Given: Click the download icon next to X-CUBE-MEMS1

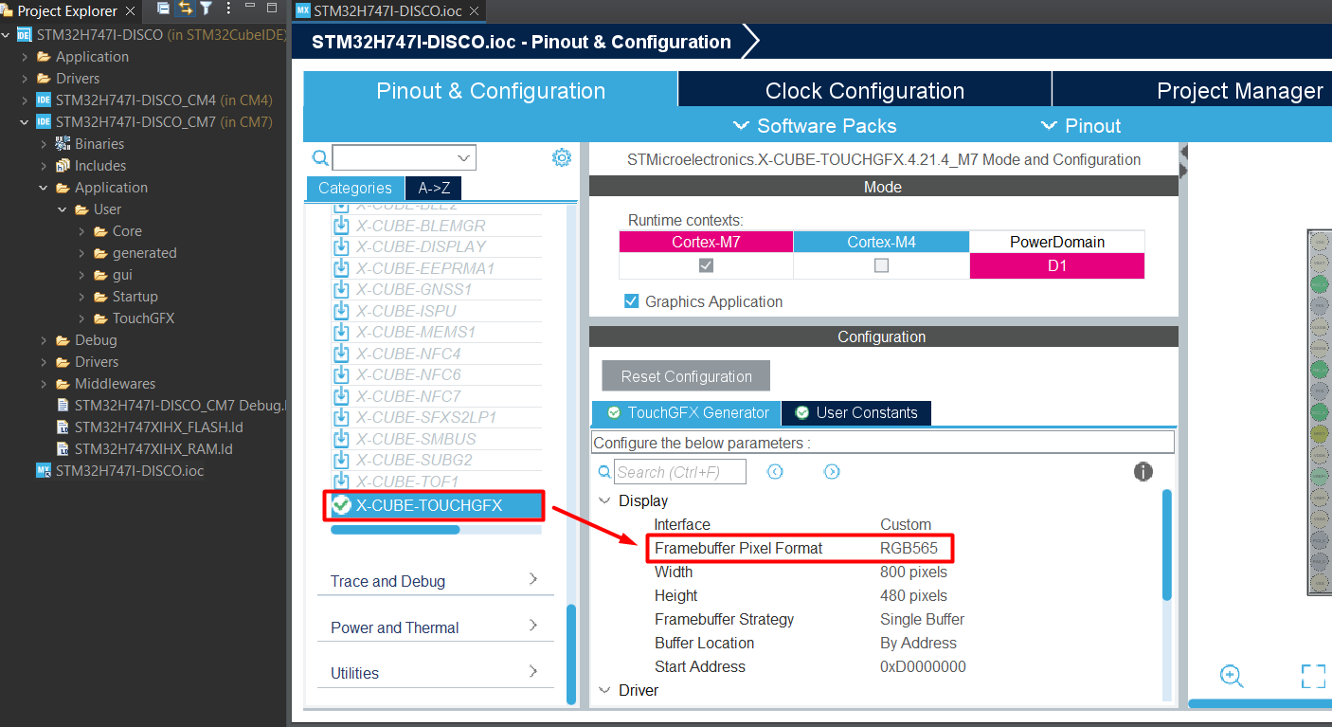Looking at the screenshot, I should click(x=341, y=332).
